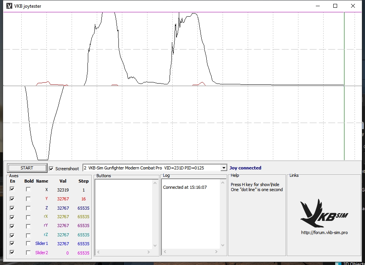This screenshot has height=265, width=365.
Task: Click the VKB joytester title bar icon
Action: click(x=9, y=6)
